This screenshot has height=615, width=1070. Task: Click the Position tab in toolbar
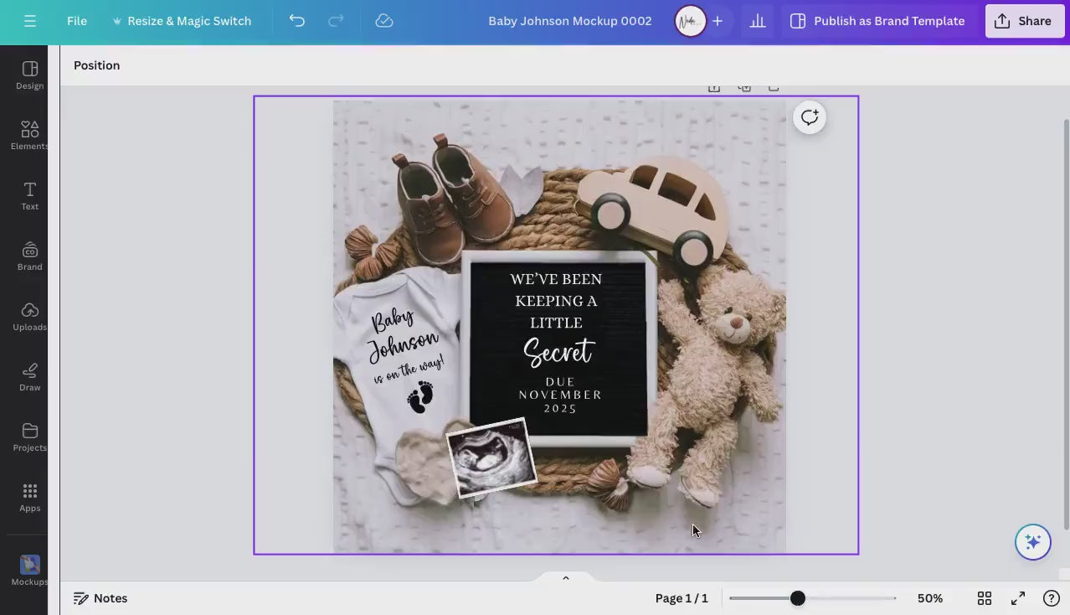point(96,65)
